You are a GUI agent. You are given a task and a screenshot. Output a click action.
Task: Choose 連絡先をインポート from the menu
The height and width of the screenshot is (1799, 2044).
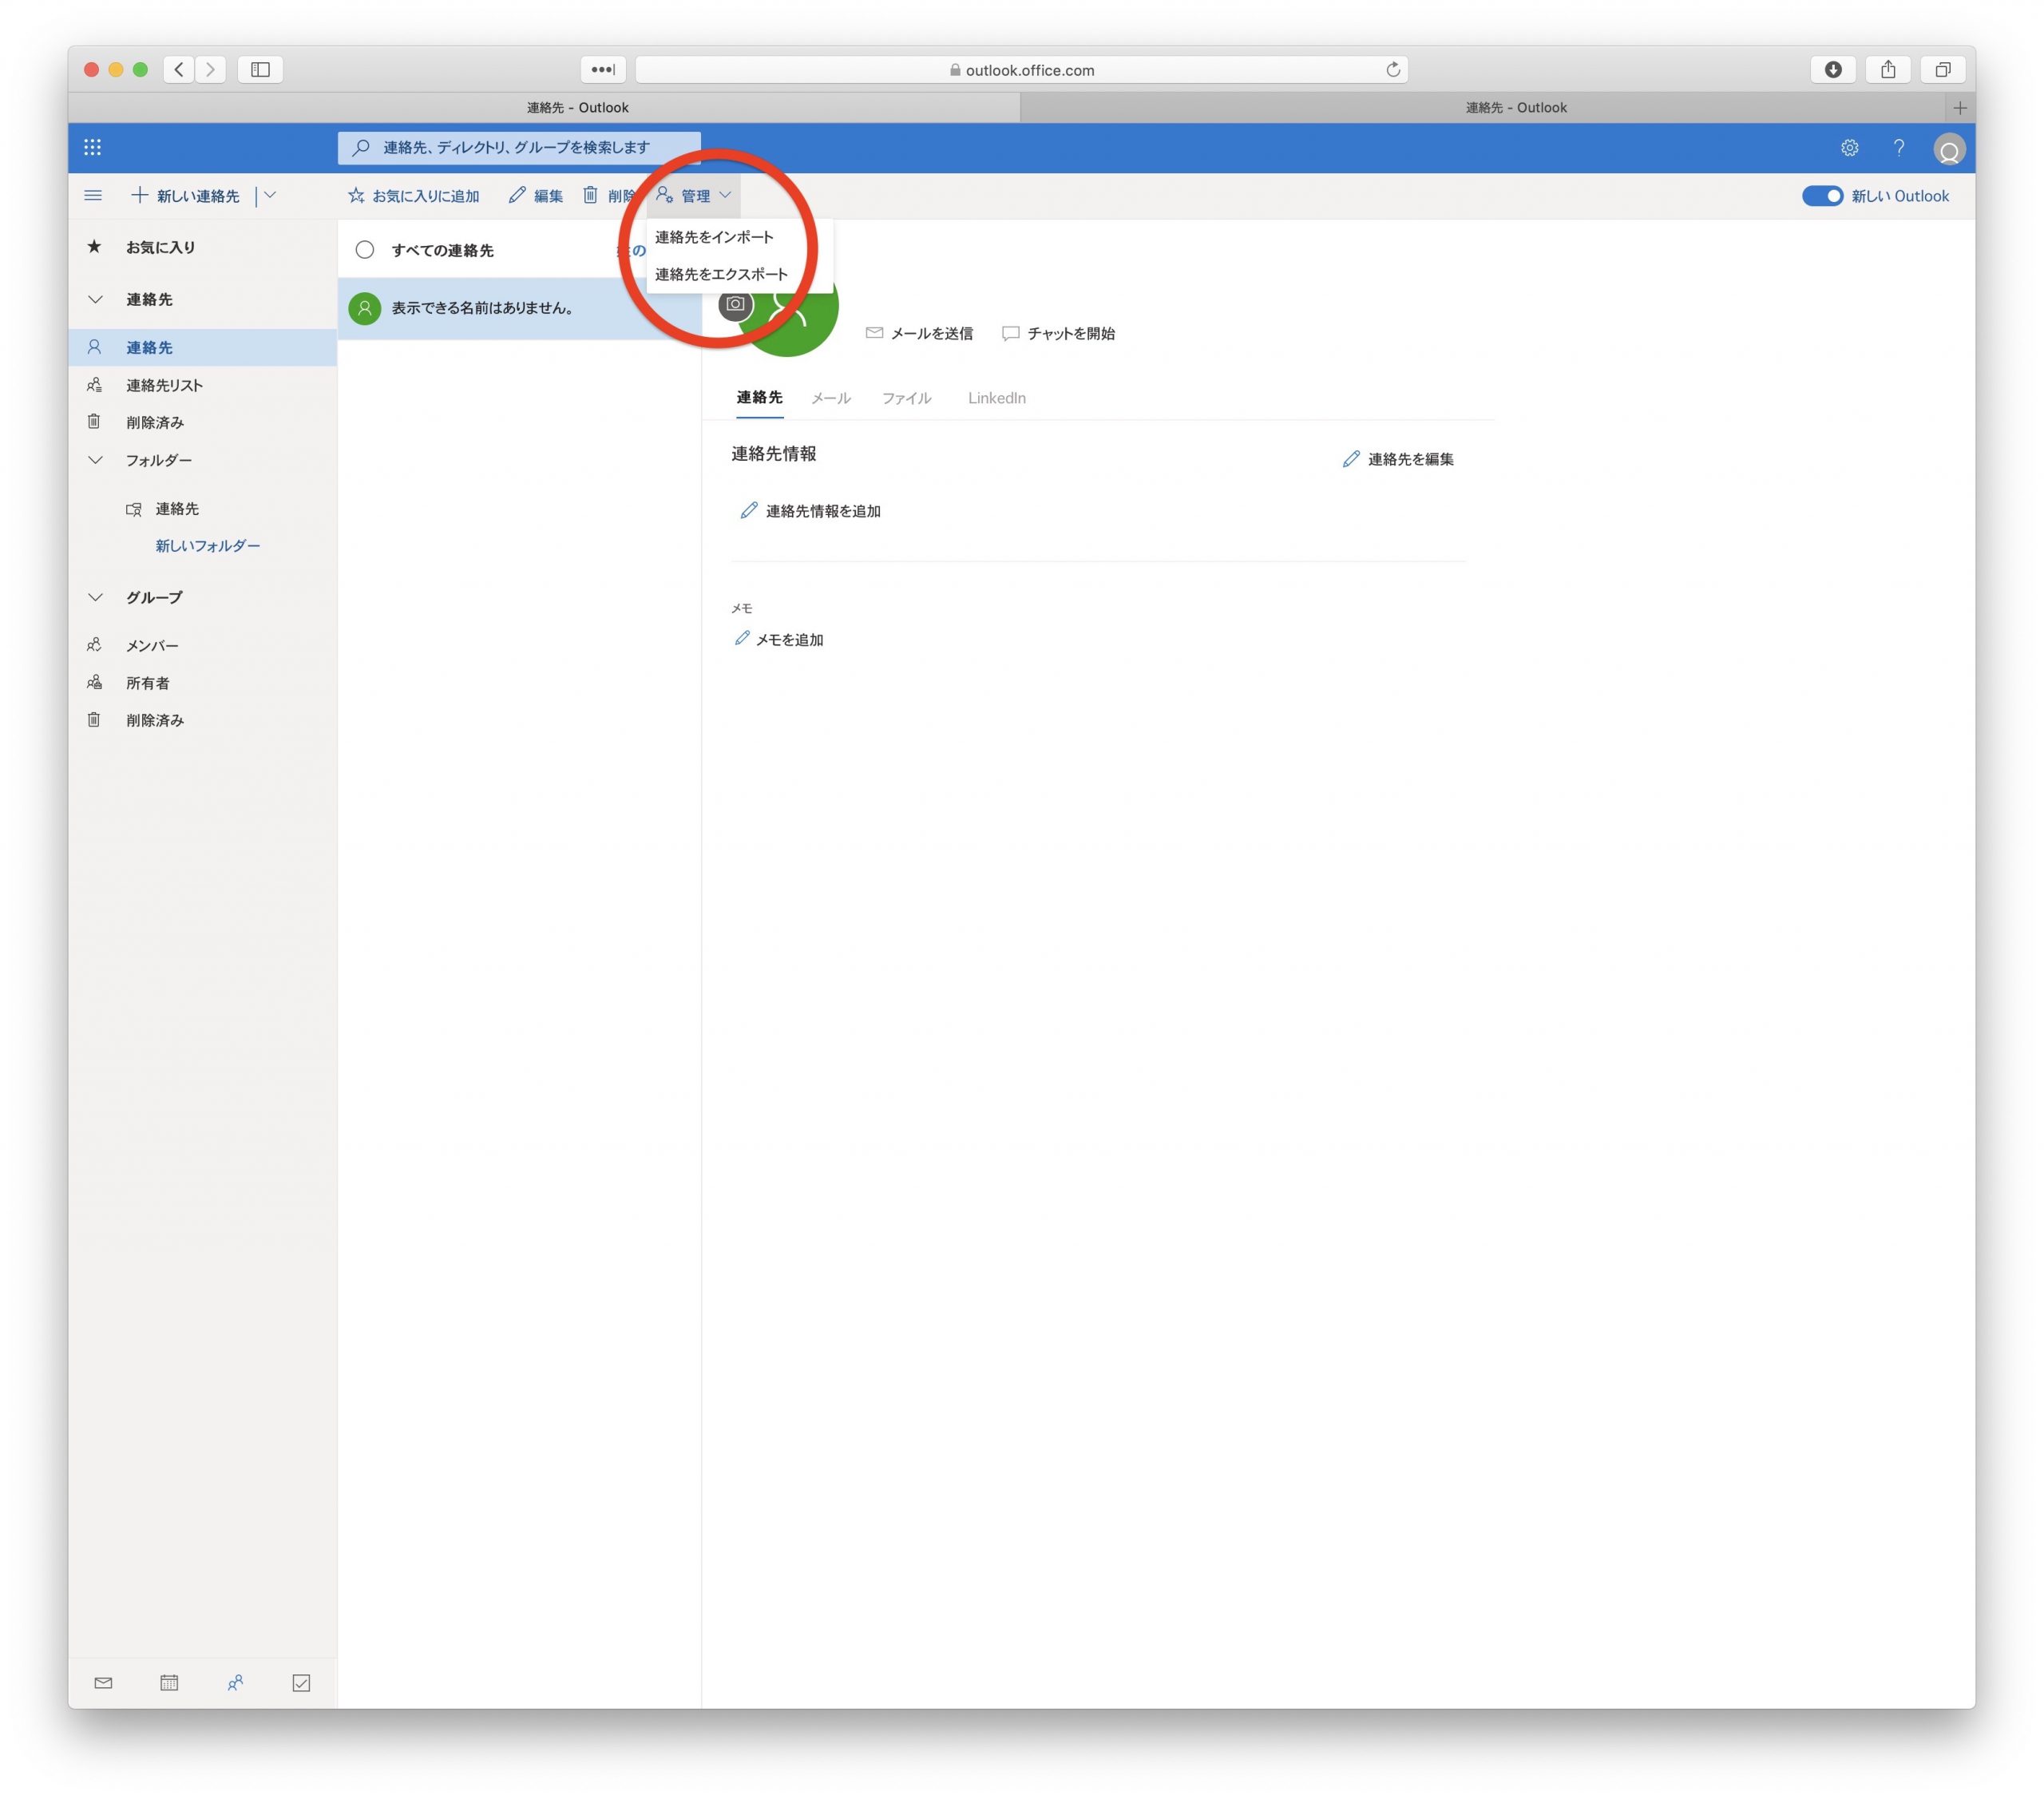coord(714,237)
